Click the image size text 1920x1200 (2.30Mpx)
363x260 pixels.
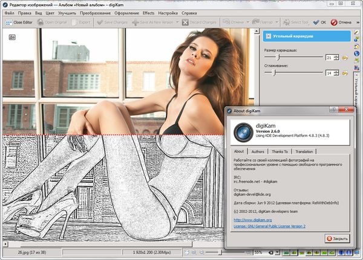tap(152, 252)
